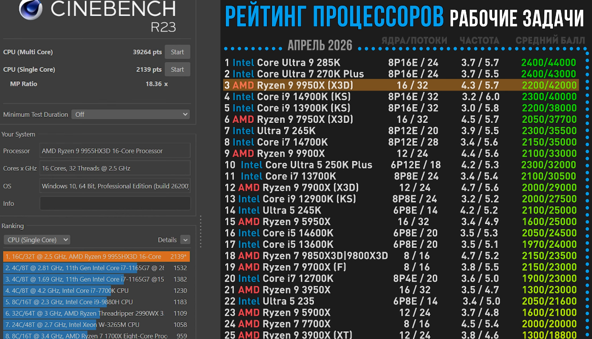
Task: Click rating row Intel Core i9 14900K (KS)
Action: click(401, 97)
